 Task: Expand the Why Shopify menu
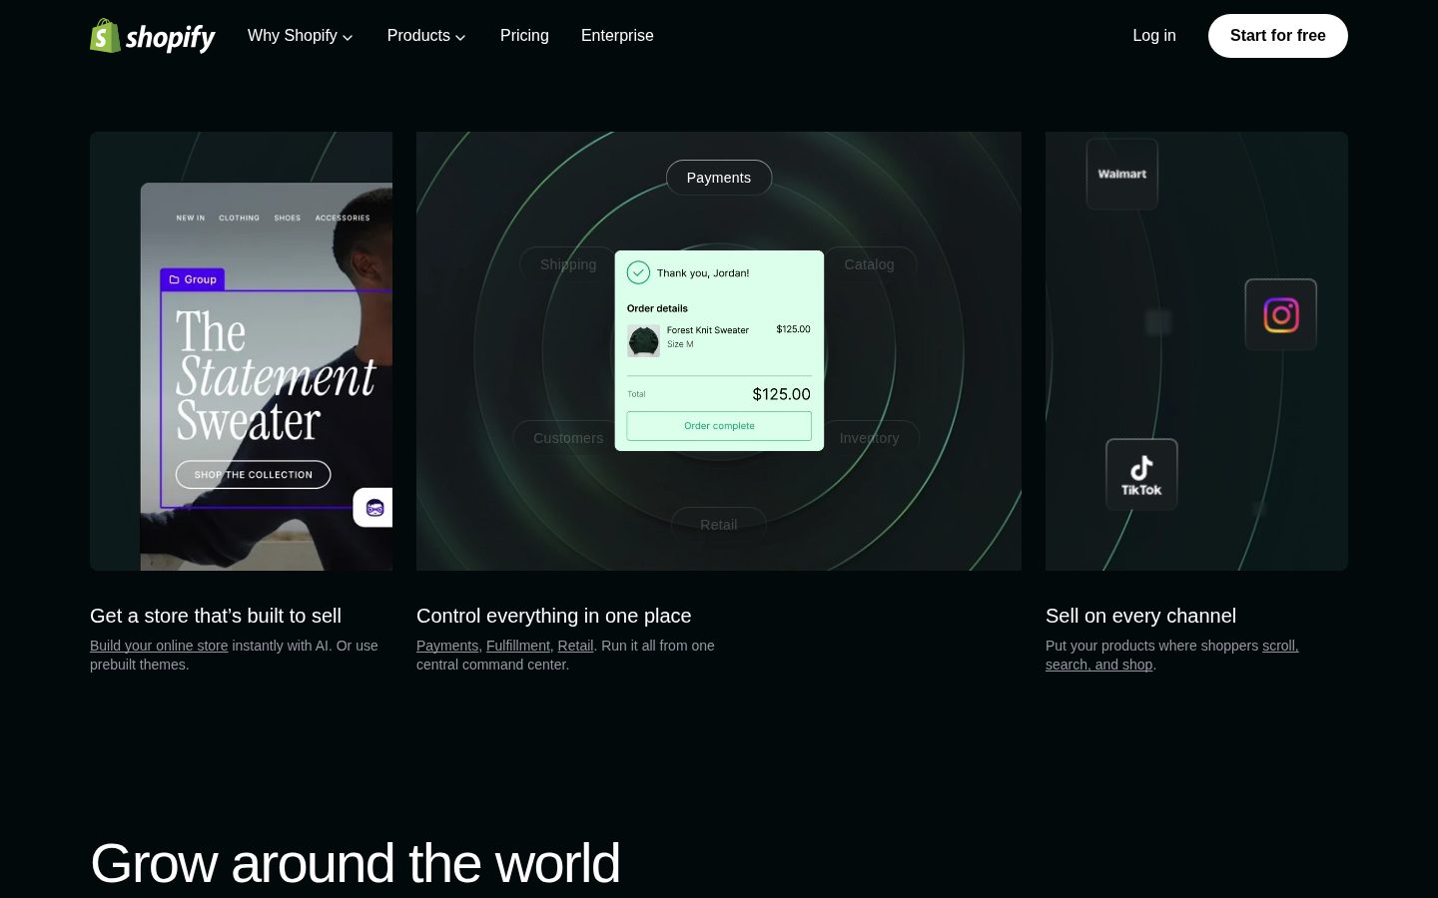(x=301, y=36)
